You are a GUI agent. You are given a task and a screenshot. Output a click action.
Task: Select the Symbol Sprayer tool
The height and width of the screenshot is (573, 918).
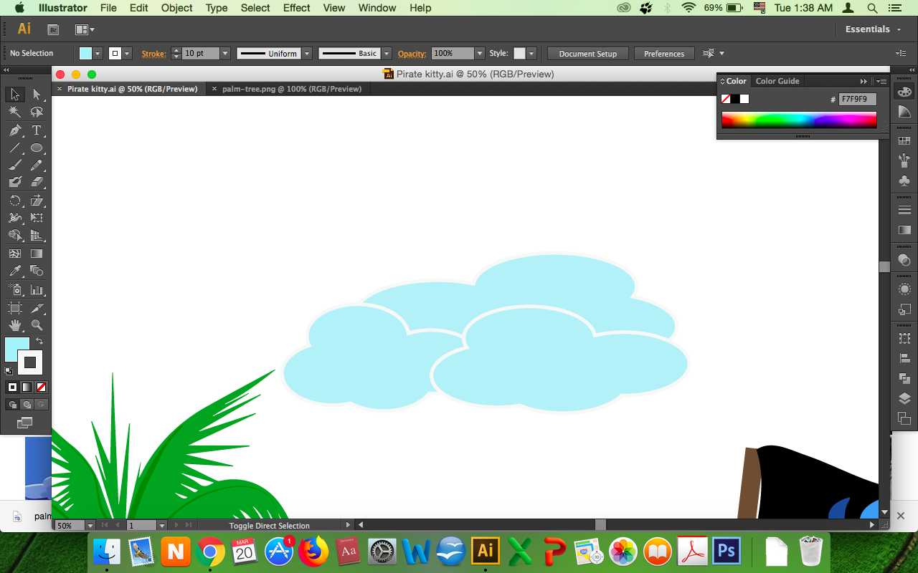[x=14, y=289]
